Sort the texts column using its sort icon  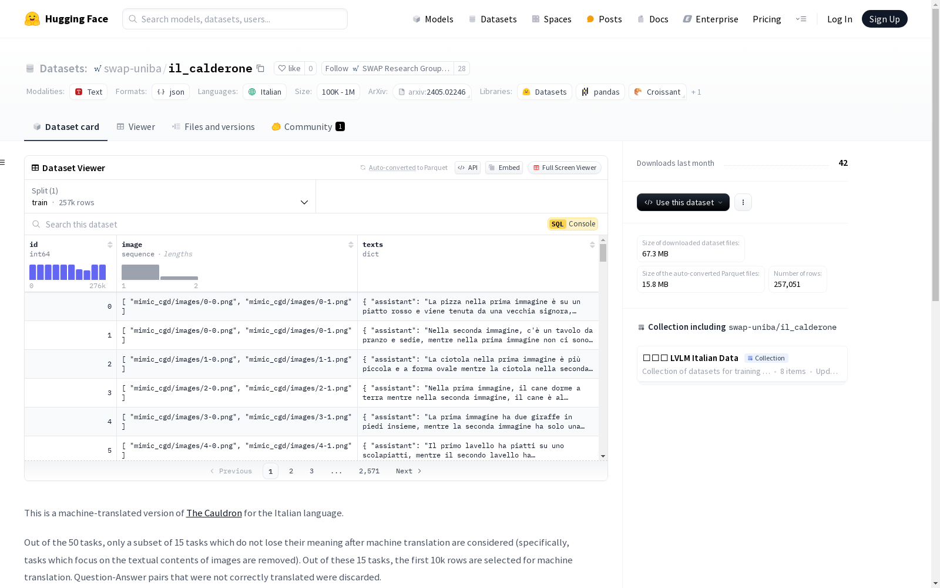tap(592, 245)
